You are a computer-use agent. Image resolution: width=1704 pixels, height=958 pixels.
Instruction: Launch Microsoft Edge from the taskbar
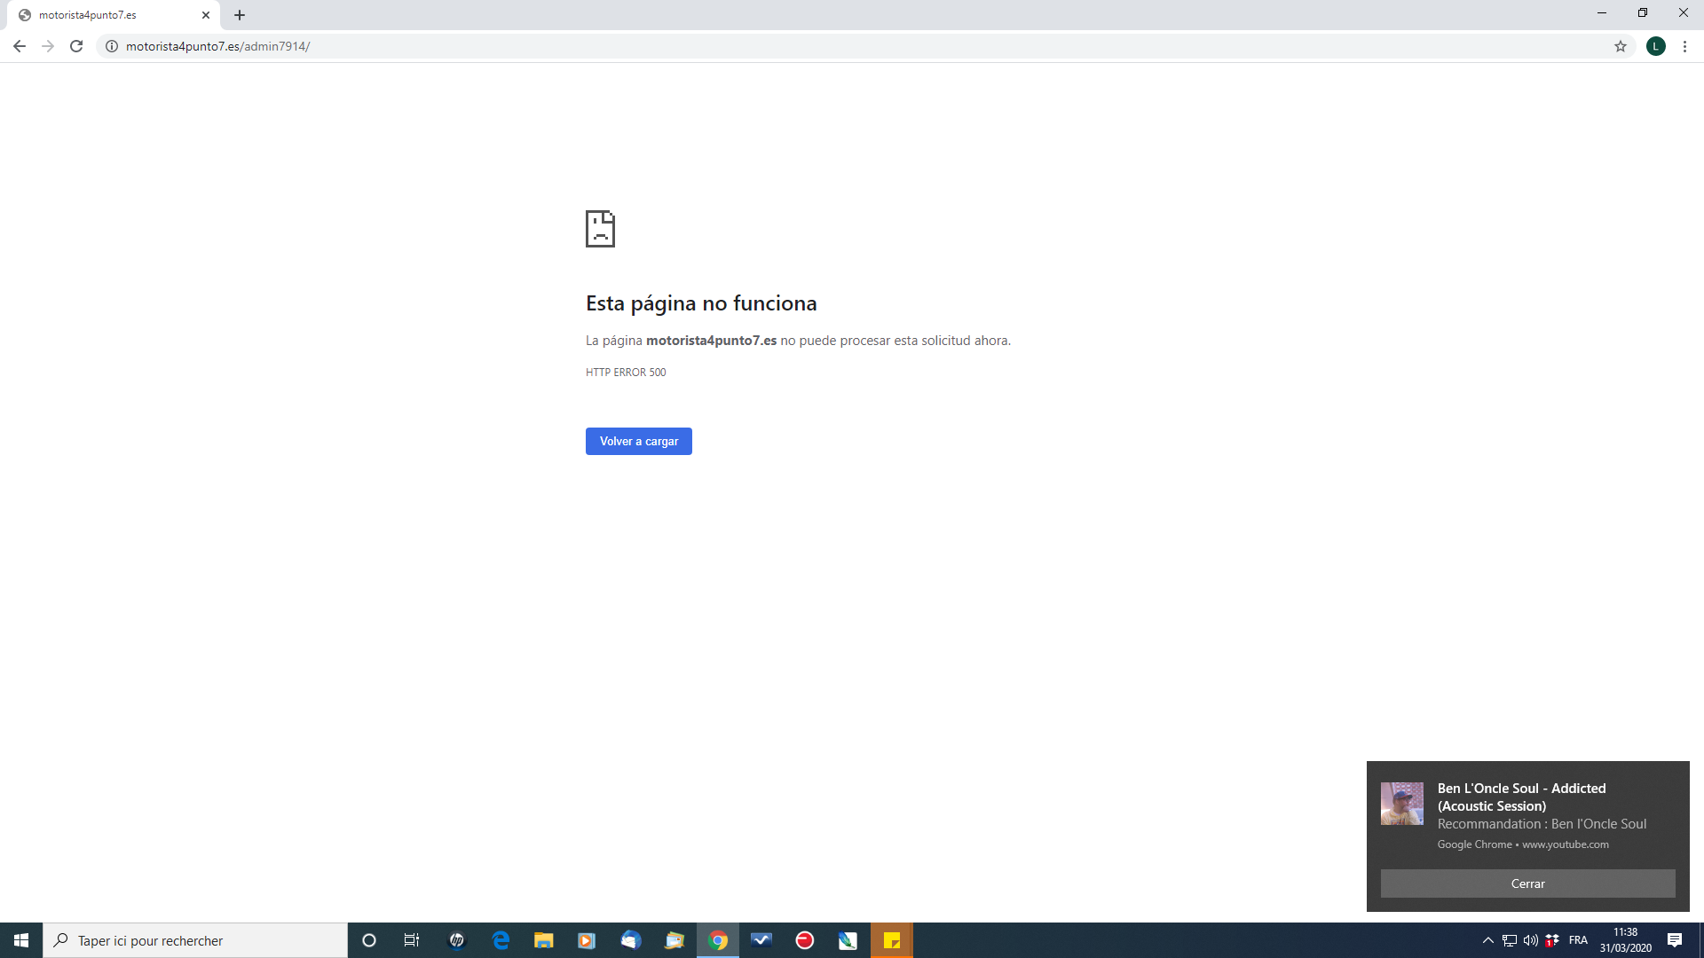(x=501, y=940)
